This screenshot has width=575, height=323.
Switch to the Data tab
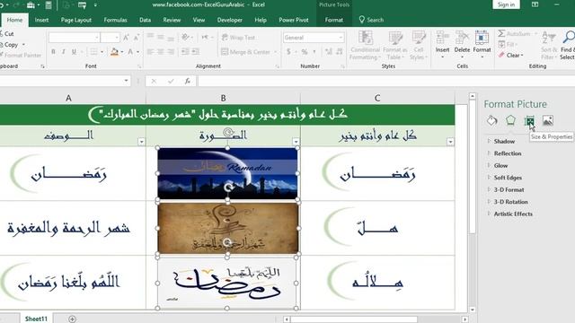pyautogui.click(x=145, y=20)
